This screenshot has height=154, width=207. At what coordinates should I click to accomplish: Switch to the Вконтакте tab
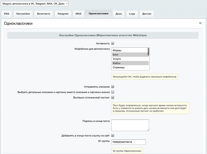(43, 14)
